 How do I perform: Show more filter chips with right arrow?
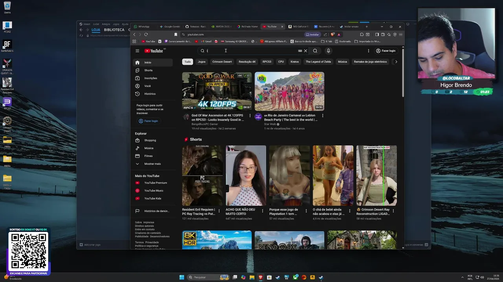(x=396, y=62)
